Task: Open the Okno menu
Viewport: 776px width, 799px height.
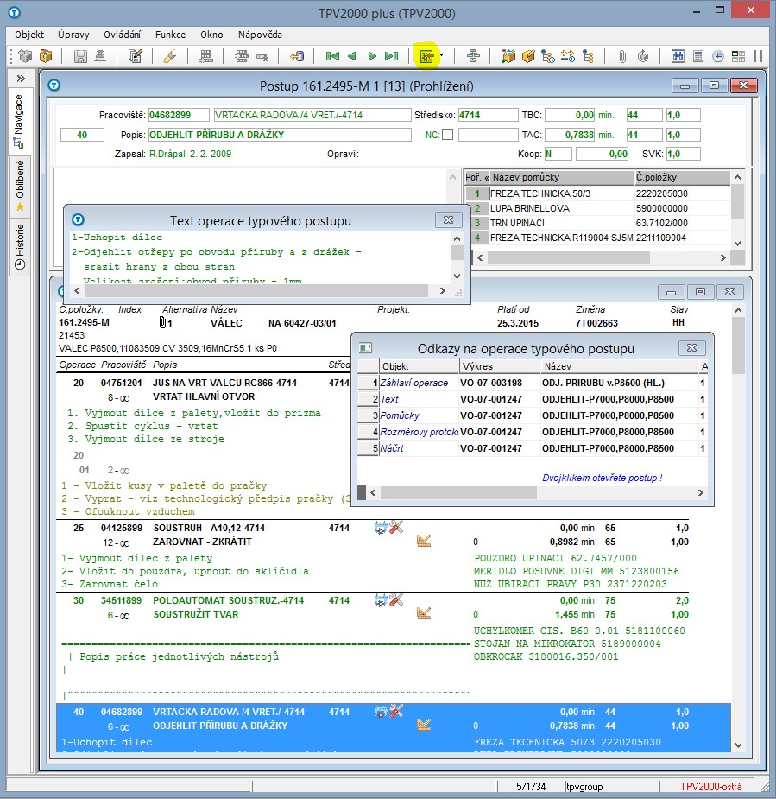Action: [211, 35]
